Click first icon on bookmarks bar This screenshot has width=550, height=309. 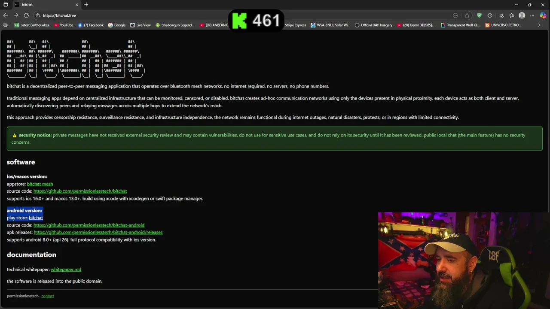5,25
